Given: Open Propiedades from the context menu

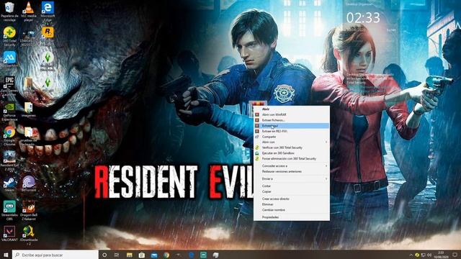Looking at the screenshot, I should pos(291,217).
